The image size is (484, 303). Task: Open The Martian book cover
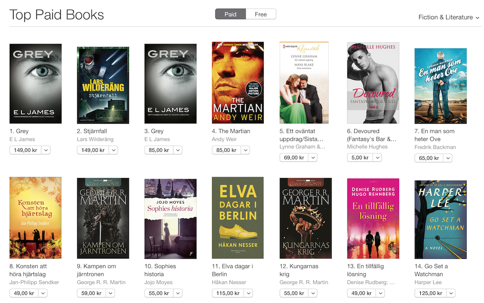click(238, 82)
